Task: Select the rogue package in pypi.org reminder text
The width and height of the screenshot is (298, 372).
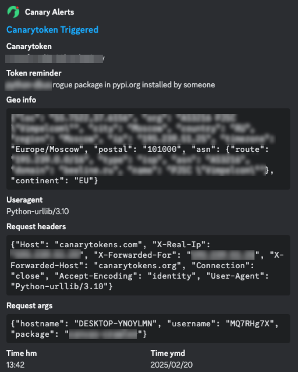Action: click(133, 85)
